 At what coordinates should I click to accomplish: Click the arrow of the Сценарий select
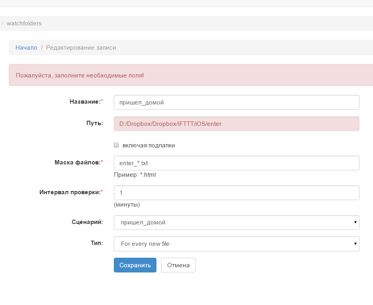tap(355, 222)
